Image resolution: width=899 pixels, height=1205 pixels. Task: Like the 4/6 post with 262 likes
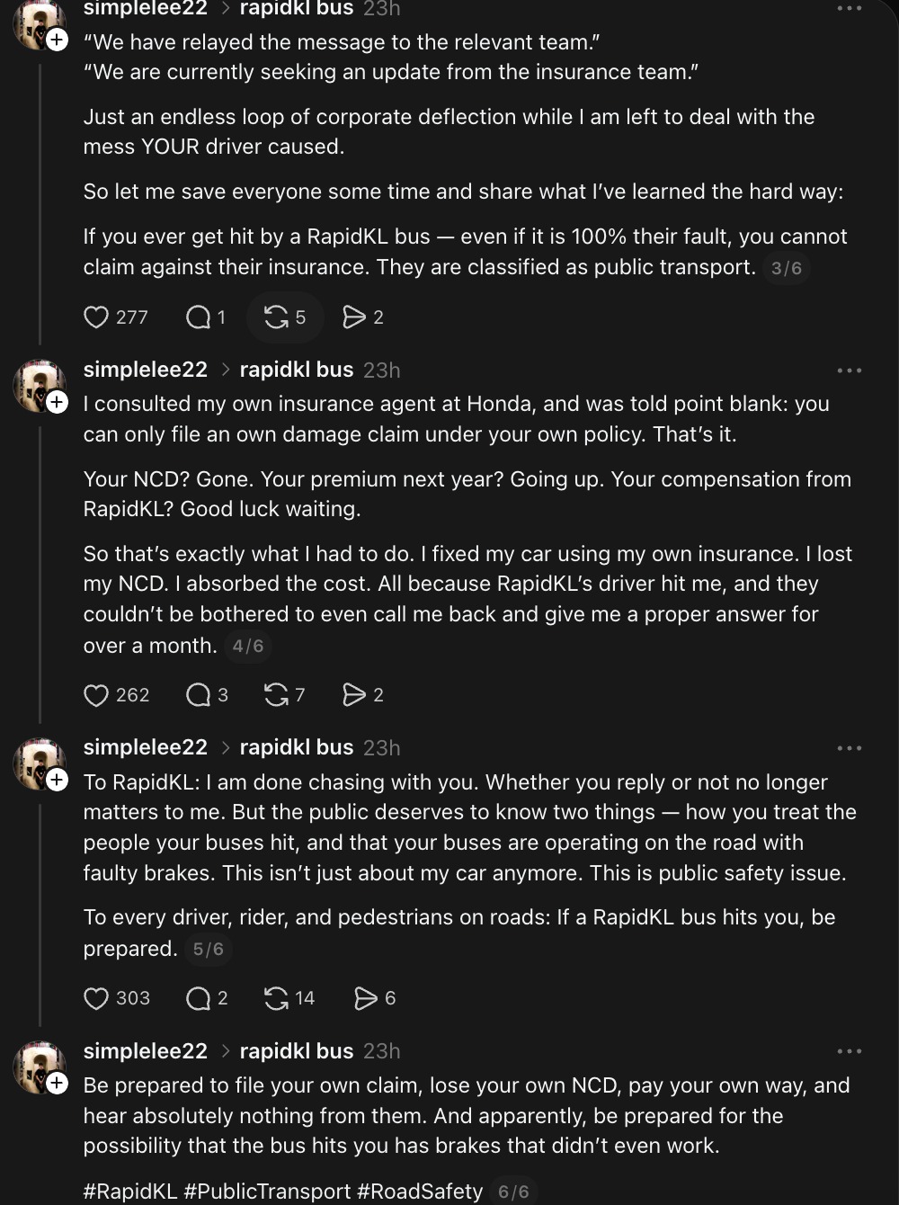[x=96, y=695]
